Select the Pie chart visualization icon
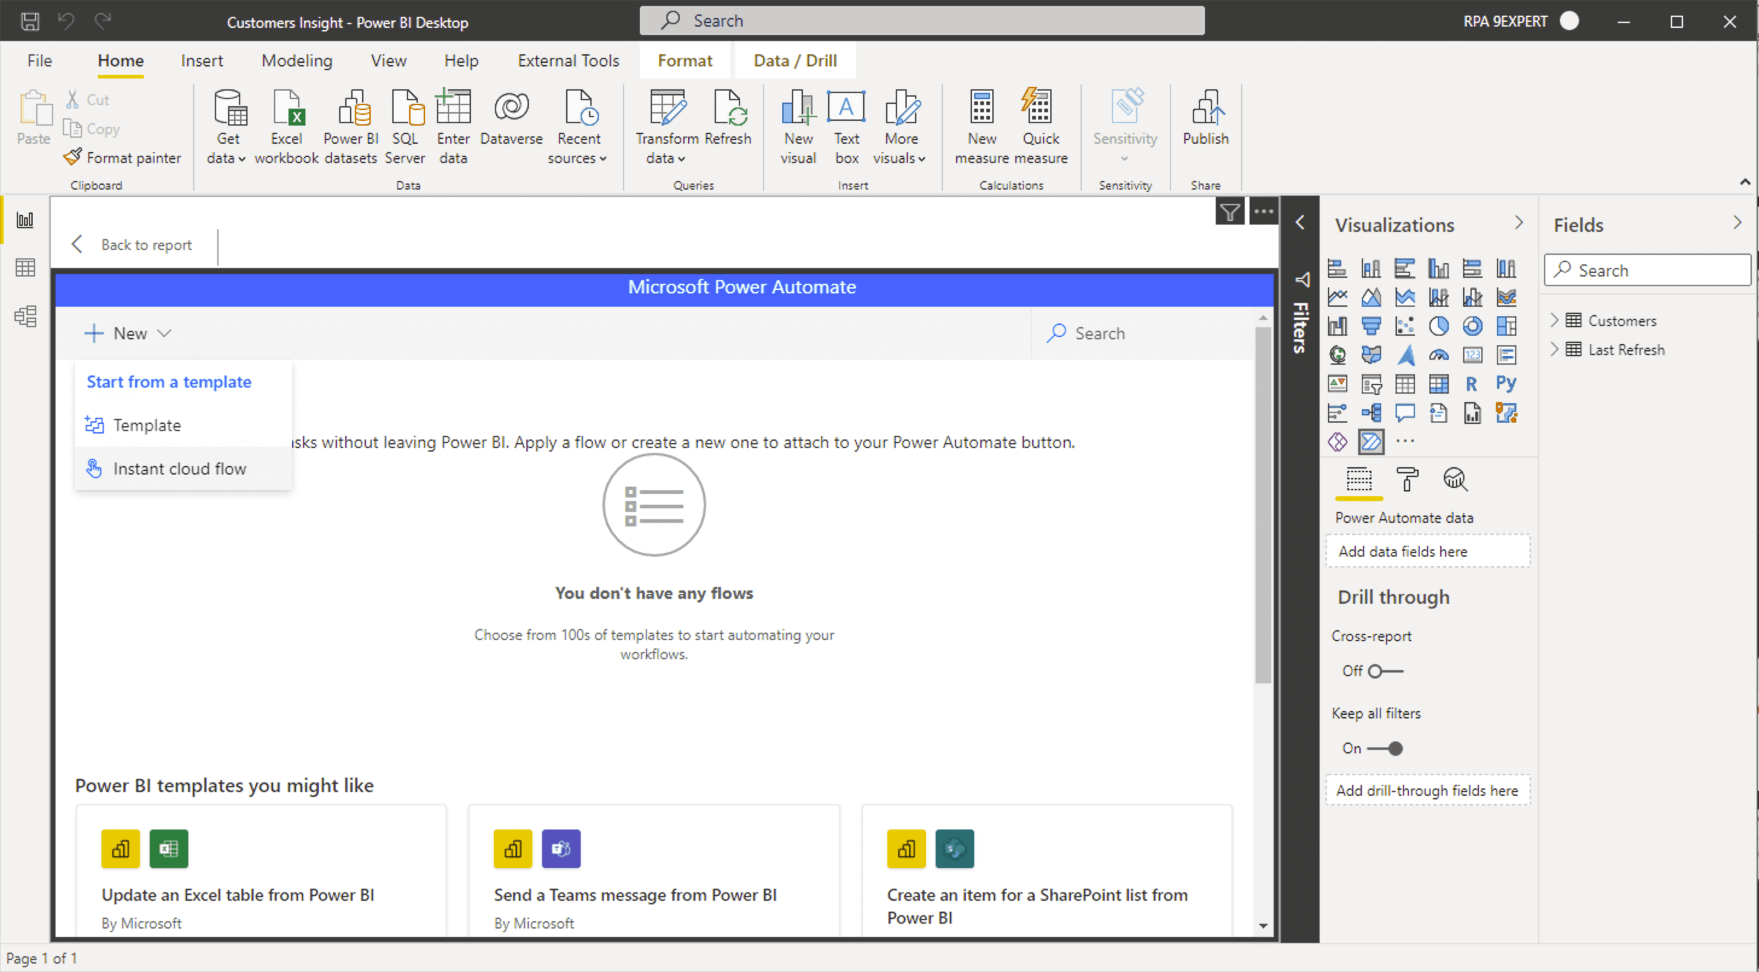This screenshot has width=1759, height=972. [x=1440, y=326]
